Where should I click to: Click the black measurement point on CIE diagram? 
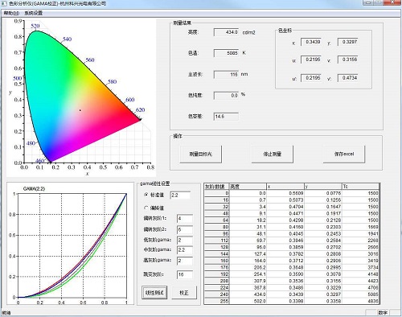(80, 110)
